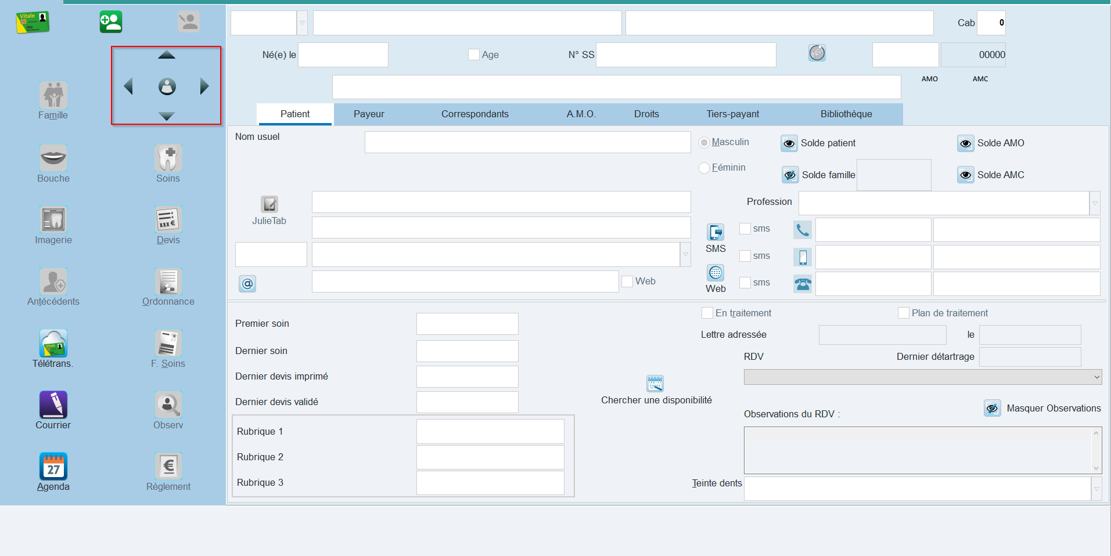Check the Plan de traitement box
Image resolution: width=1111 pixels, height=556 pixels.
click(x=904, y=313)
